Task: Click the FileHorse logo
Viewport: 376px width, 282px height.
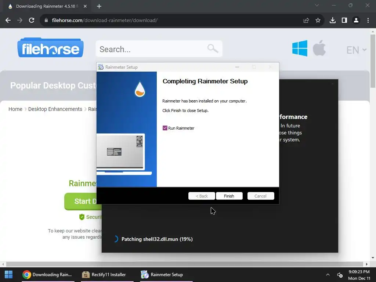Action: [50, 47]
